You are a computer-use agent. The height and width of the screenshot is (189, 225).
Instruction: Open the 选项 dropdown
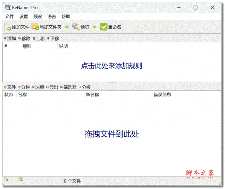[x=38, y=87]
